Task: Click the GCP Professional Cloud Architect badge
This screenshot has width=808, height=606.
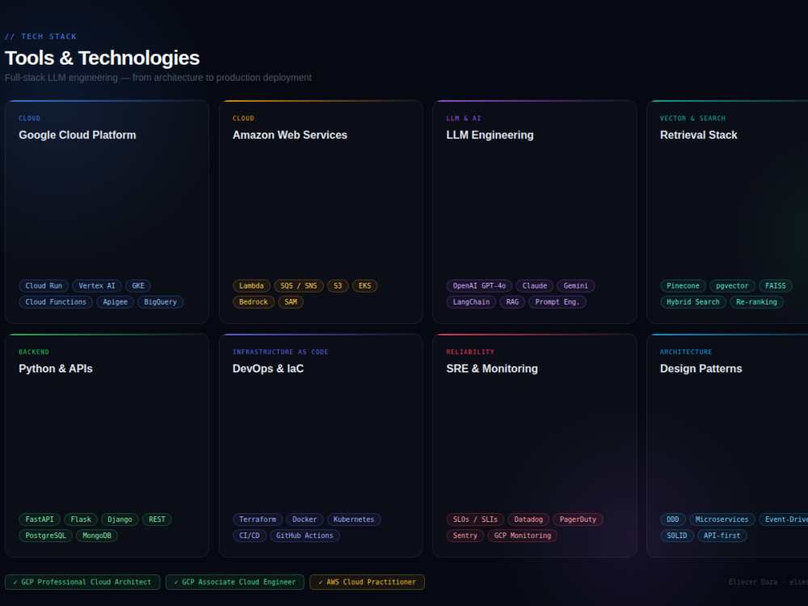Action: (x=82, y=582)
